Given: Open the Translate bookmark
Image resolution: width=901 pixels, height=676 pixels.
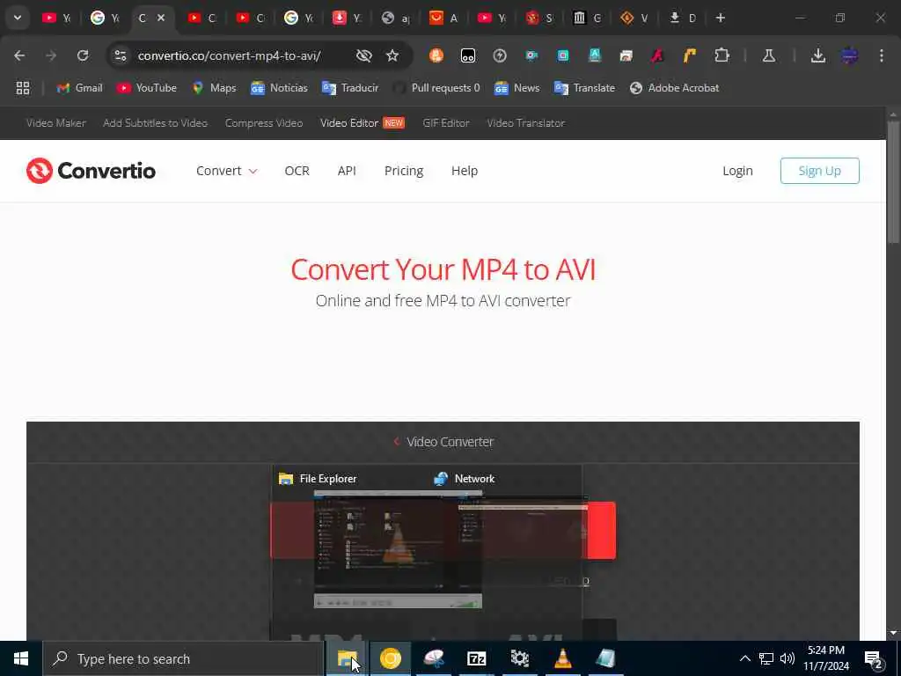Looking at the screenshot, I should (584, 88).
